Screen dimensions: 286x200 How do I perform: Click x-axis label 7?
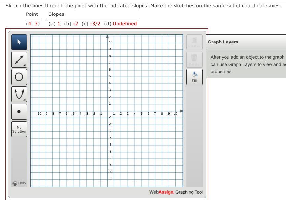pyautogui.click(x=155, y=114)
